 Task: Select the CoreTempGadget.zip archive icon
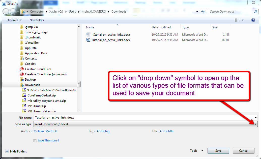point(24,95)
